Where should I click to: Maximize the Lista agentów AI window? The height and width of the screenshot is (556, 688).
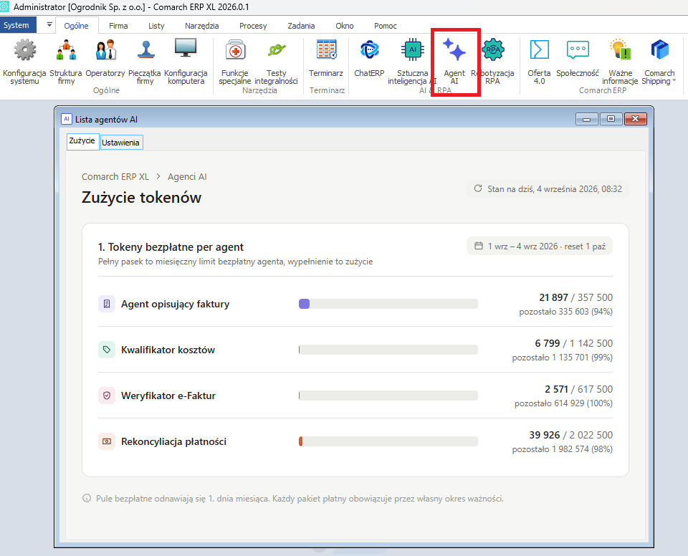611,119
